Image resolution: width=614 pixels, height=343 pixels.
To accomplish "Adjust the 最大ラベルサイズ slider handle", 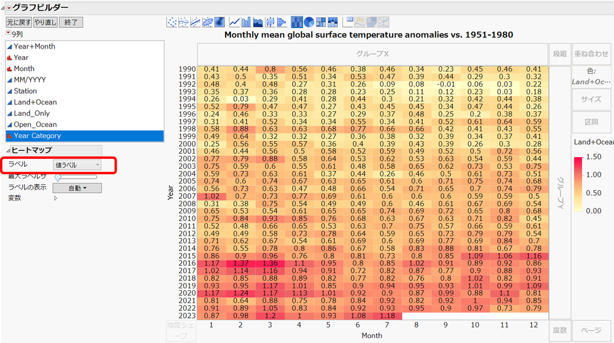I will point(58,177).
